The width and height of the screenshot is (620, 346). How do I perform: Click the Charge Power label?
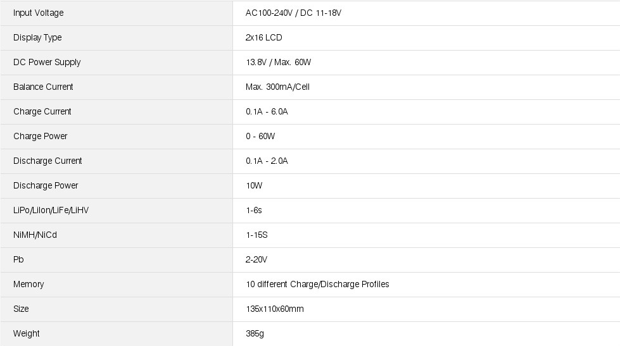40,136
